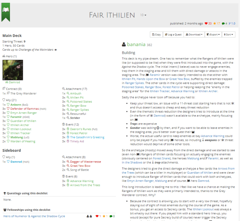Open Ithilien Archer in the ally list
This screenshot has height=221, width=240.
pyautogui.click(x=20, y=125)
